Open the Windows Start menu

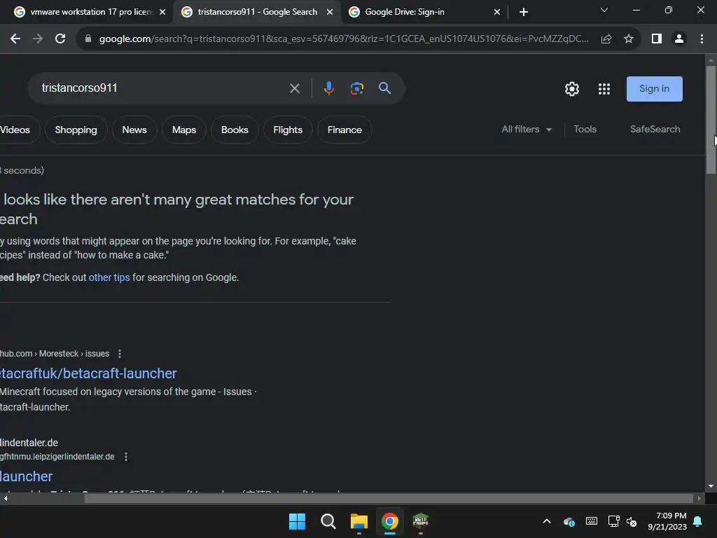pyautogui.click(x=297, y=521)
